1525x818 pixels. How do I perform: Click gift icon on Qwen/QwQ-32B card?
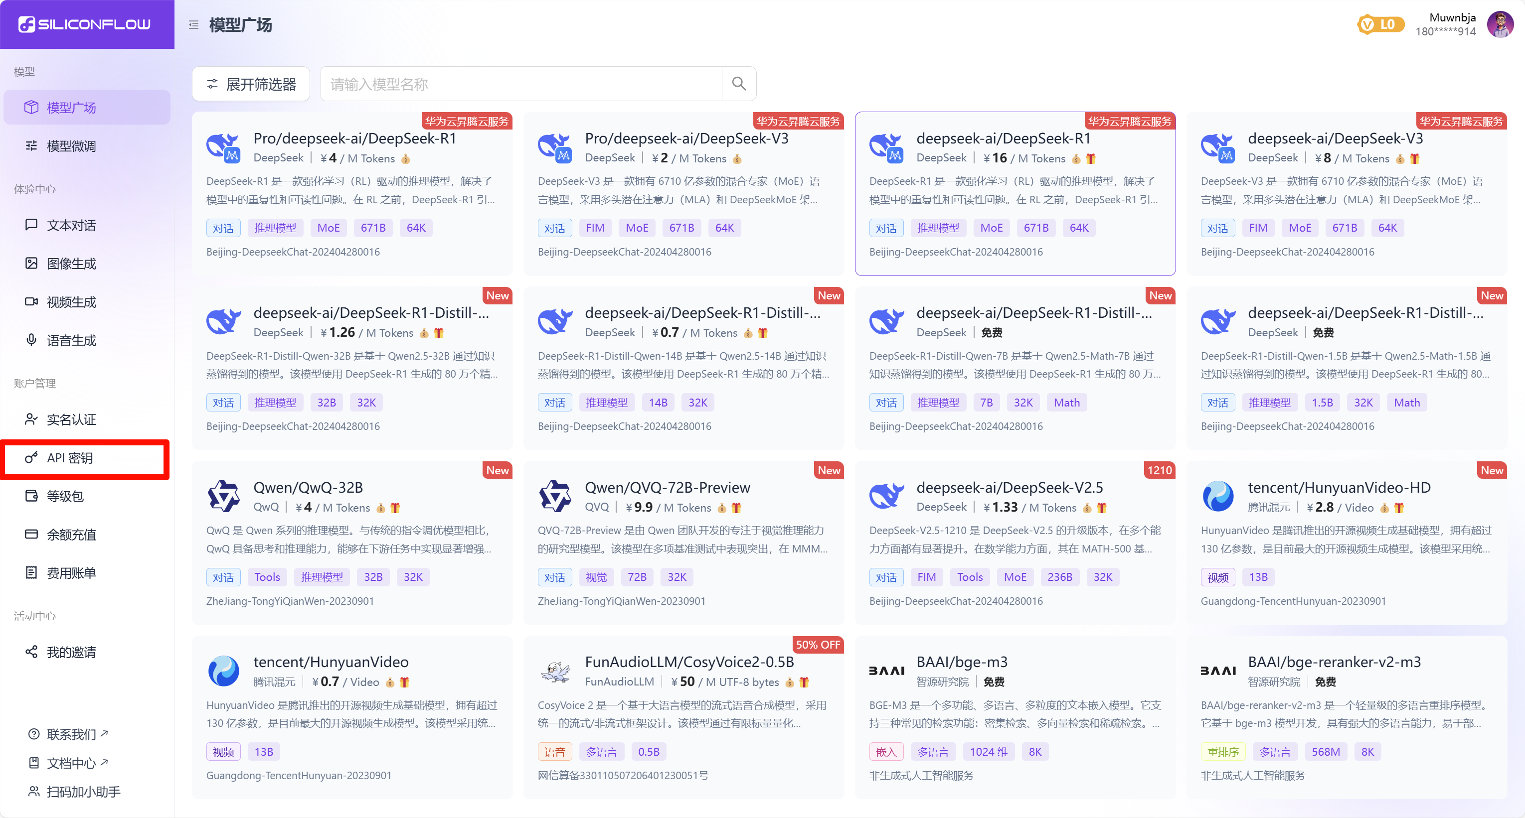(395, 508)
